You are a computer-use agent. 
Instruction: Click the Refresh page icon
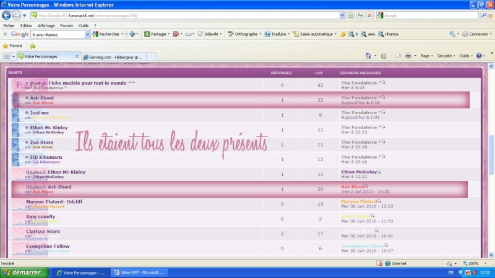[360, 15]
